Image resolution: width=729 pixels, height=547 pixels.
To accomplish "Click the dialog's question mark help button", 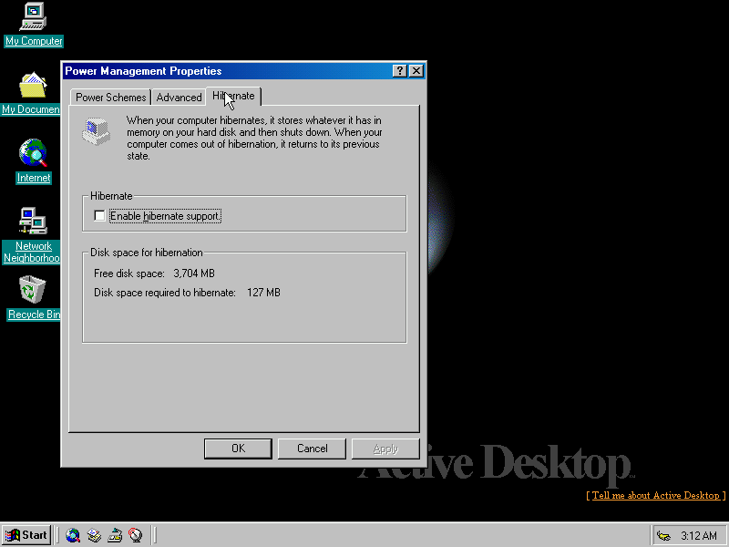I will tap(400, 71).
